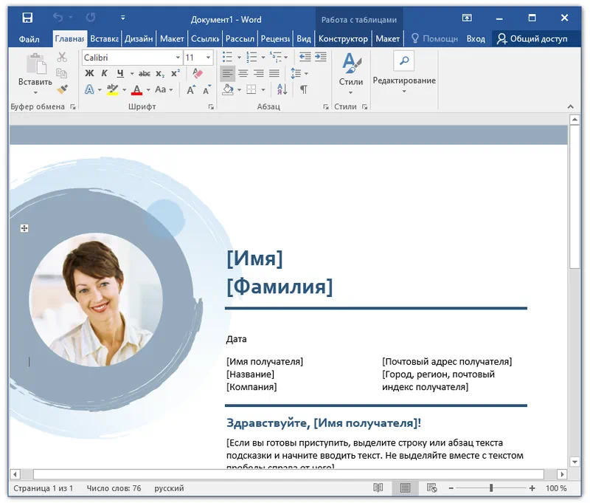Select the Format Painter brush

click(62, 89)
